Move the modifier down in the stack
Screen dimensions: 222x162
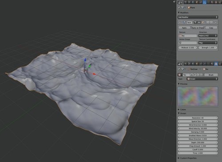pyautogui.click(x=211, y=22)
